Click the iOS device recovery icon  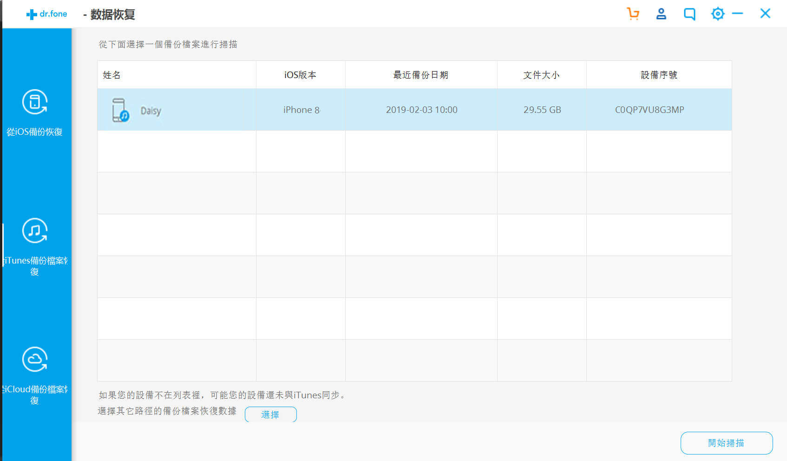35,102
